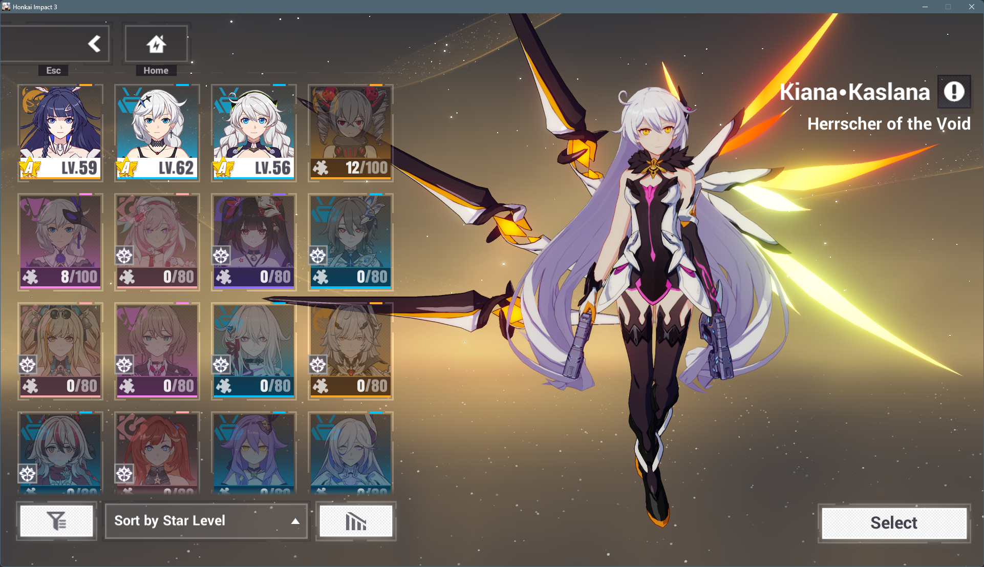Click the Kiana•Kaslana name text
This screenshot has width=984, height=567.
[x=854, y=92]
